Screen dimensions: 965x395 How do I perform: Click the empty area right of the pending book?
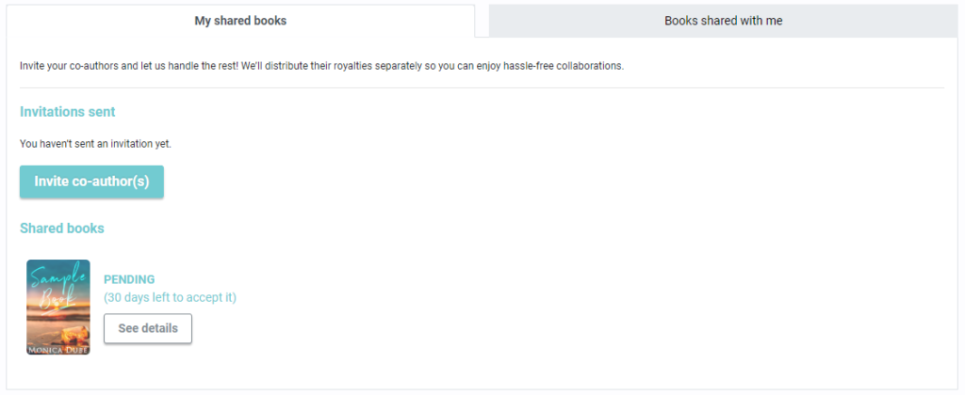pyautogui.click(x=584, y=308)
